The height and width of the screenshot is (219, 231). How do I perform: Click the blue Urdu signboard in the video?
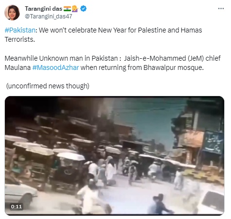pyautogui.click(x=213, y=142)
